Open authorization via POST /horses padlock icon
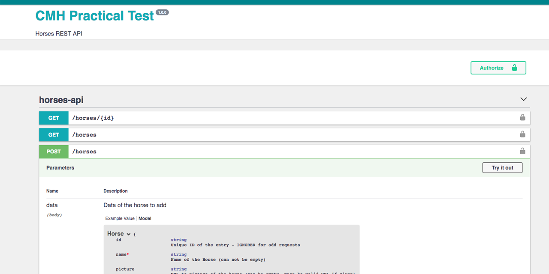The height and width of the screenshot is (274, 549). point(522,150)
